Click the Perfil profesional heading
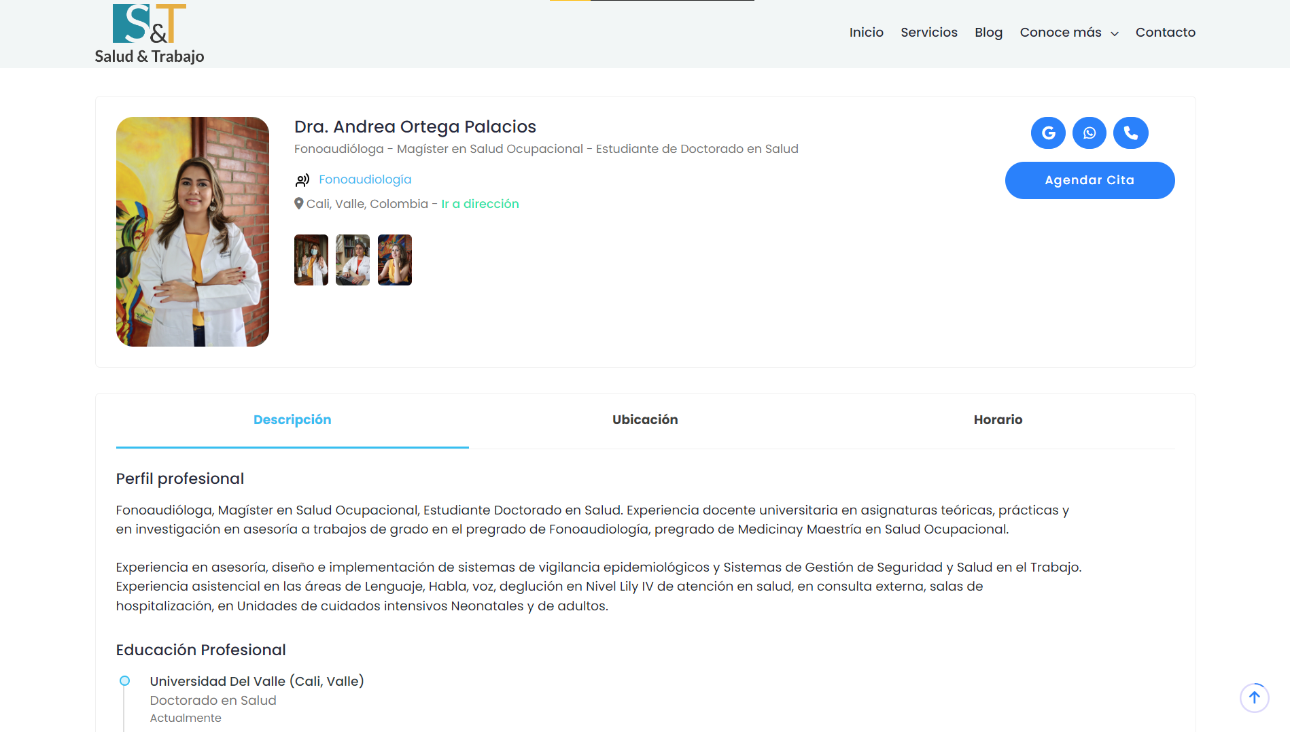1290x732 pixels. coord(180,478)
